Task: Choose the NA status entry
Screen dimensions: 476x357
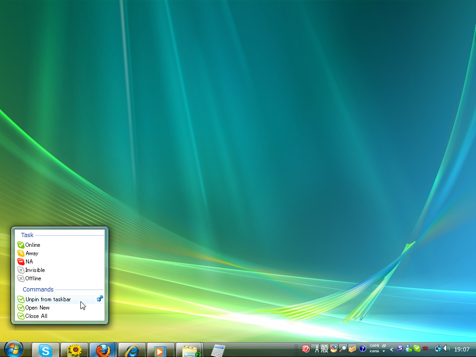Action: [60, 261]
